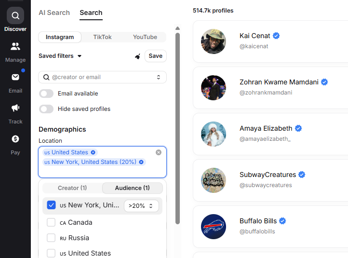The height and width of the screenshot is (258, 348).
Task: Open the creator search type selector arrows
Action: pyautogui.click(x=159, y=77)
